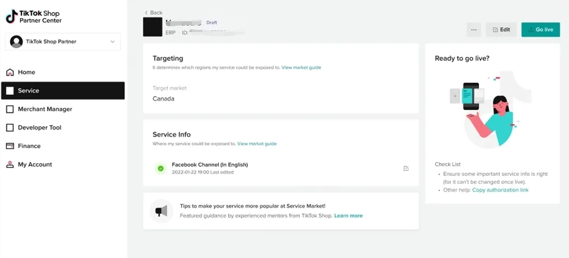Click the My Account person icon

pos(10,165)
